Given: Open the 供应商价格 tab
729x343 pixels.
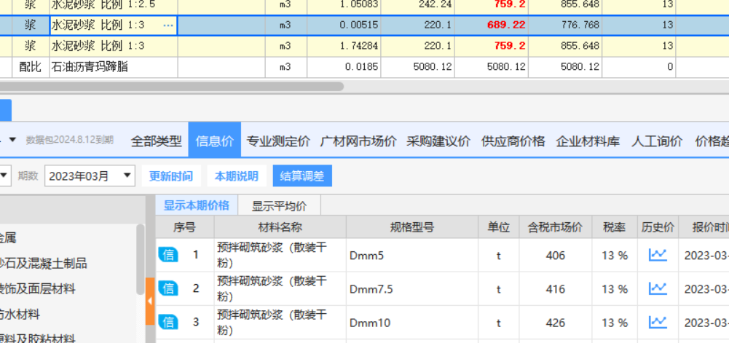Looking at the screenshot, I should [x=513, y=141].
